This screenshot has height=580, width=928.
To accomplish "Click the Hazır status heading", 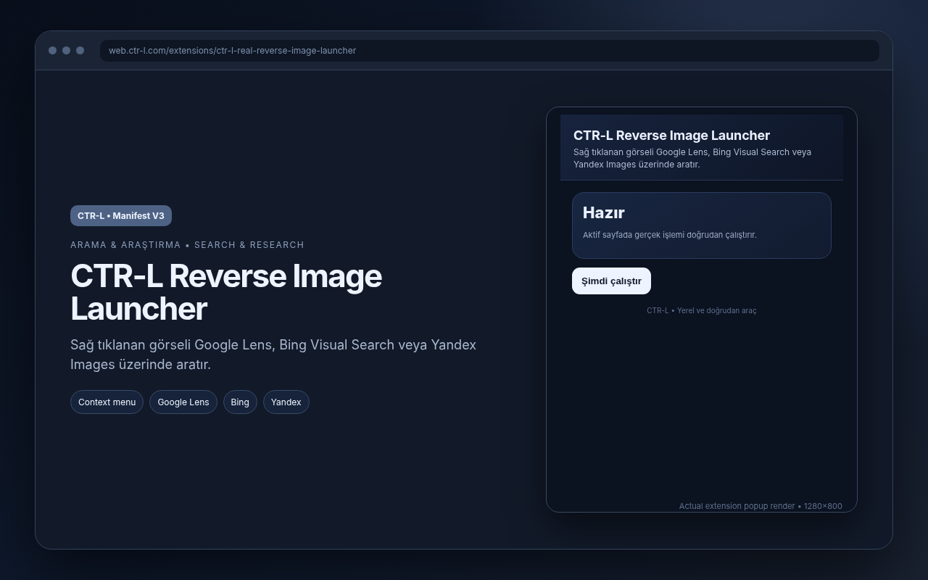I will pyautogui.click(x=604, y=212).
